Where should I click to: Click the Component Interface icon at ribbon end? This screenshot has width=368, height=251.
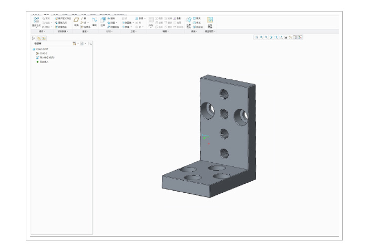[x=210, y=20]
